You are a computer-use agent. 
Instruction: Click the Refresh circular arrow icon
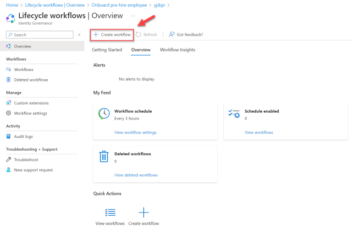click(x=138, y=34)
